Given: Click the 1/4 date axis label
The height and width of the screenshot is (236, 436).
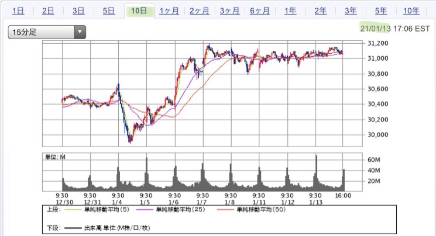Looking at the screenshot, I should pos(117,202).
